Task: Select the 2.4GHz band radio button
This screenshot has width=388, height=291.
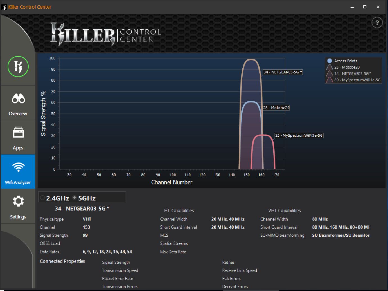Action: [x=42, y=198]
